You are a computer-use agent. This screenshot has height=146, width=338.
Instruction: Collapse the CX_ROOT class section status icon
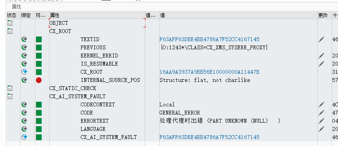[x=10, y=31]
